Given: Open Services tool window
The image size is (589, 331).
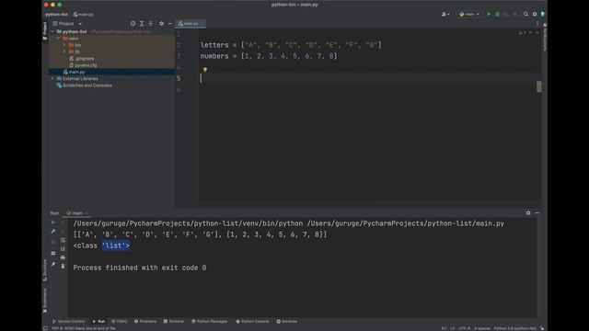Looking at the screenshot, I should [287, 322].
